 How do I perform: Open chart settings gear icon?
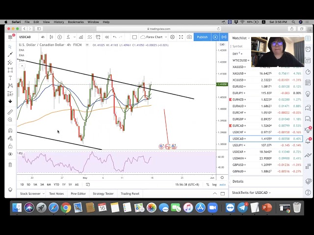coord(172,37)
